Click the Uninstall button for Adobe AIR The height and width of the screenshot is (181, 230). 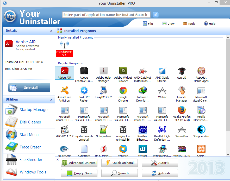(x=29, y=88)
